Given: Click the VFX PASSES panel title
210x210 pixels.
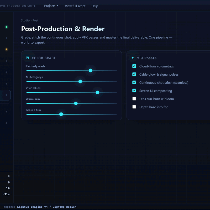Looking at the screenshot, I should [147, 58].
